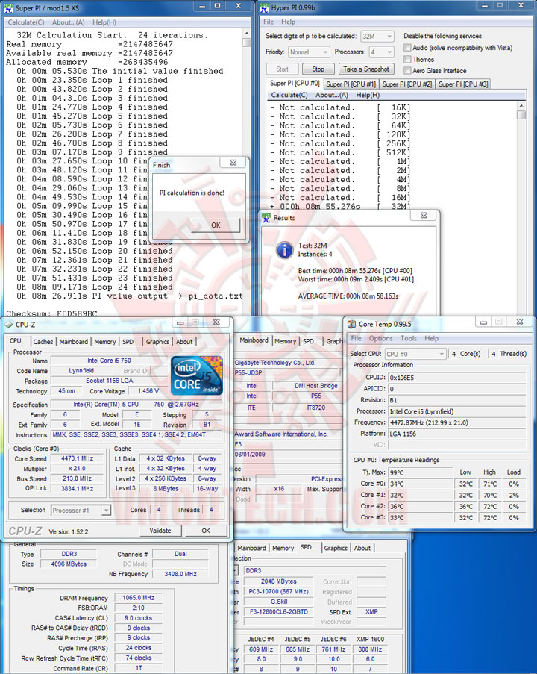537x674 pixels.
Task: Open Help(H) menu in Super PI window
Action: point(104,22)
